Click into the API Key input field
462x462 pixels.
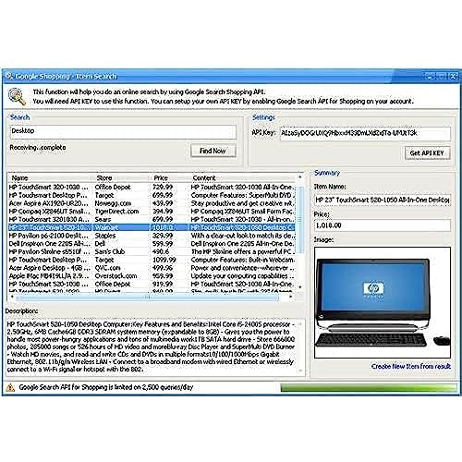[x=365, y=133]
